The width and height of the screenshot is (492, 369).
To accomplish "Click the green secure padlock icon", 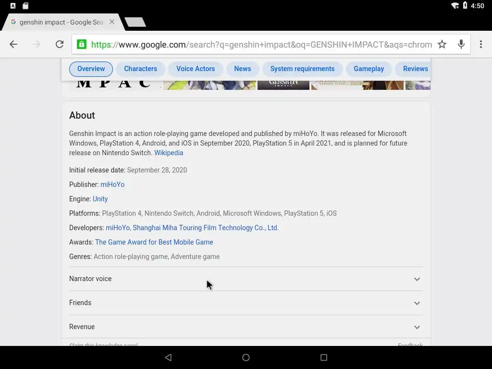I will [x=82, y=44].
